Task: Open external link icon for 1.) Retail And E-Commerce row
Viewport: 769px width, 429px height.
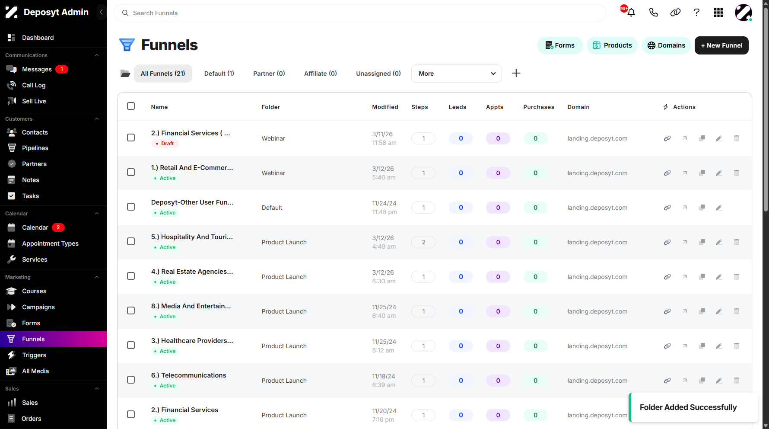Action: coord(685,173)
